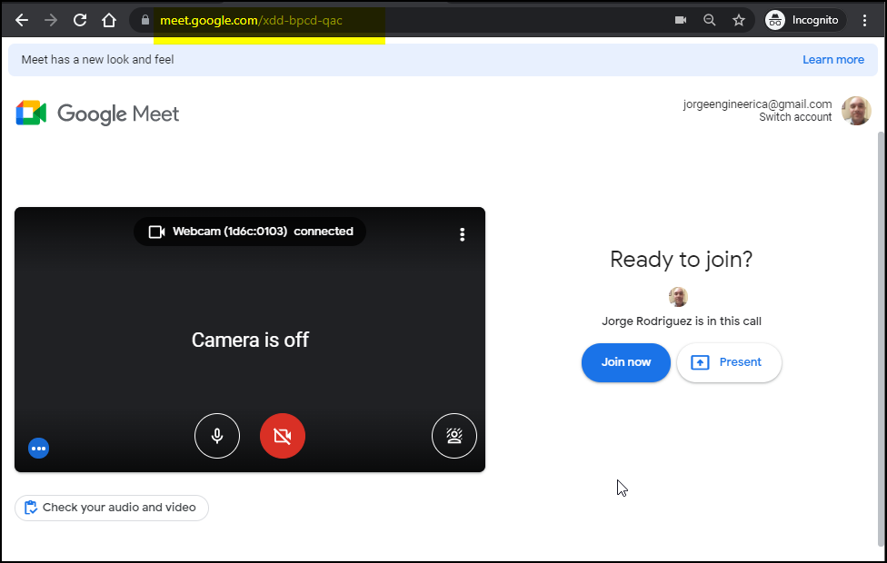
Task: Open more options in the video preview
Action: point(463,234)
